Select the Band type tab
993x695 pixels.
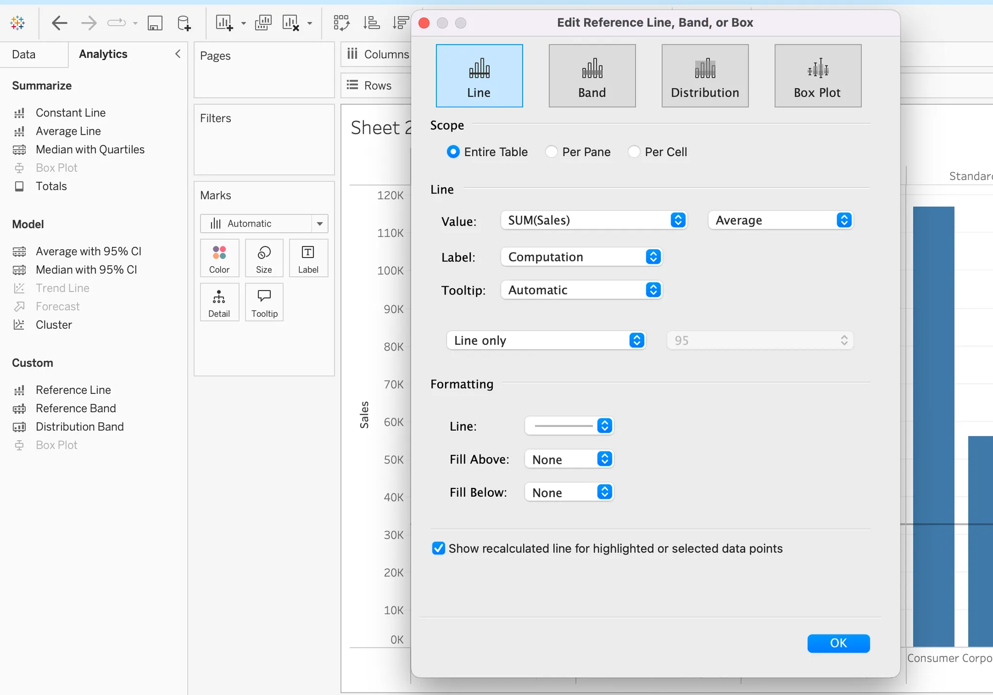click(x=592, y=76)
